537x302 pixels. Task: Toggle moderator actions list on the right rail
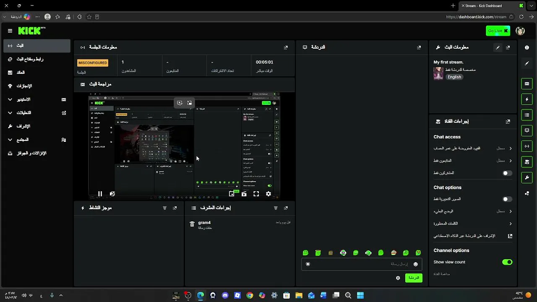pyautogui.click(x=527, y=115)
